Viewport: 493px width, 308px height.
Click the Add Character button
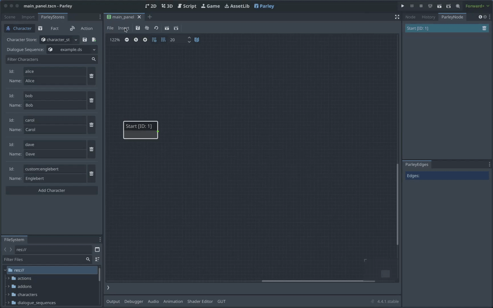pyautogui.click(x=51, y=190)
